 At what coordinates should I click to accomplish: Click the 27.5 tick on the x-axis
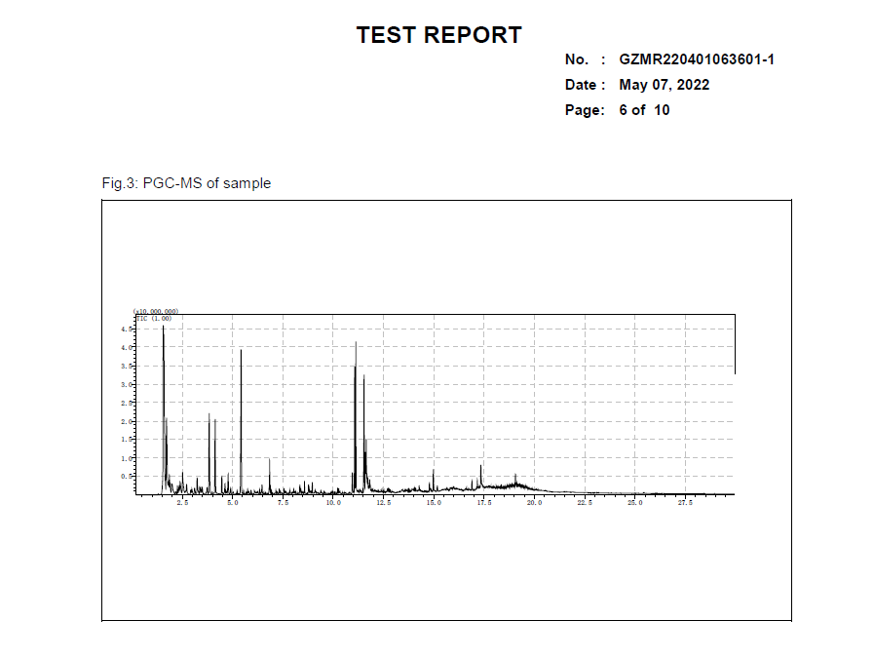685,503
